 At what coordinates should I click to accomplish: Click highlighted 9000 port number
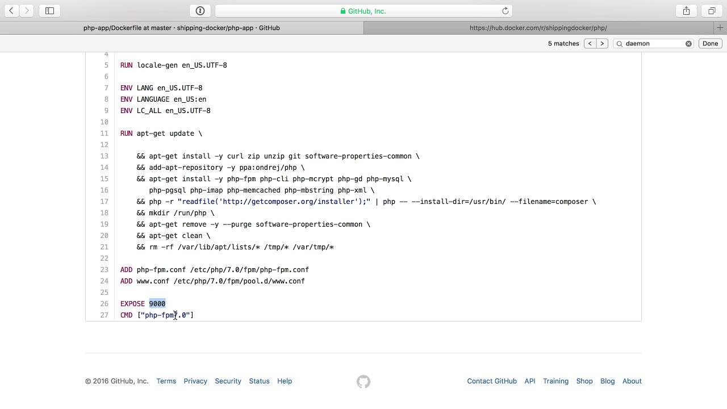click(x=157, y=304)
